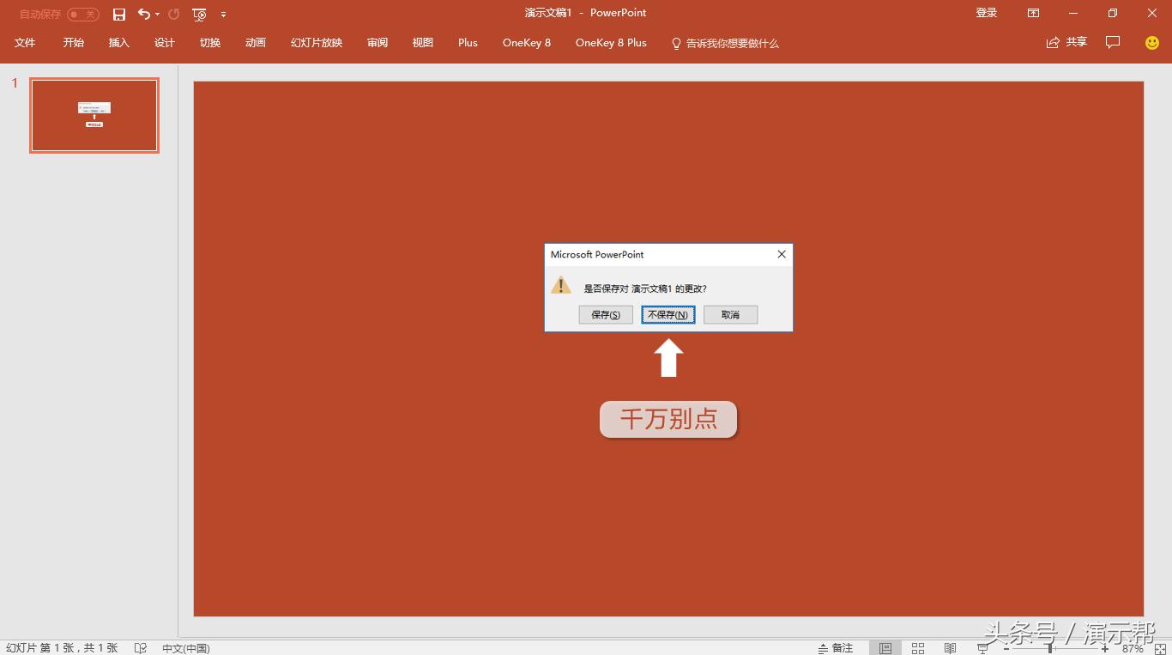Open the 插入 (Insert) tab
Viewport: 1172px width, 655px height.
point(118,43)
